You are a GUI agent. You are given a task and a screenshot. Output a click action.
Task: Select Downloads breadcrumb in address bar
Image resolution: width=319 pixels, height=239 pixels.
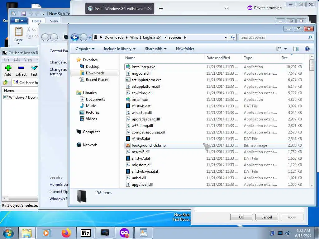114,37
